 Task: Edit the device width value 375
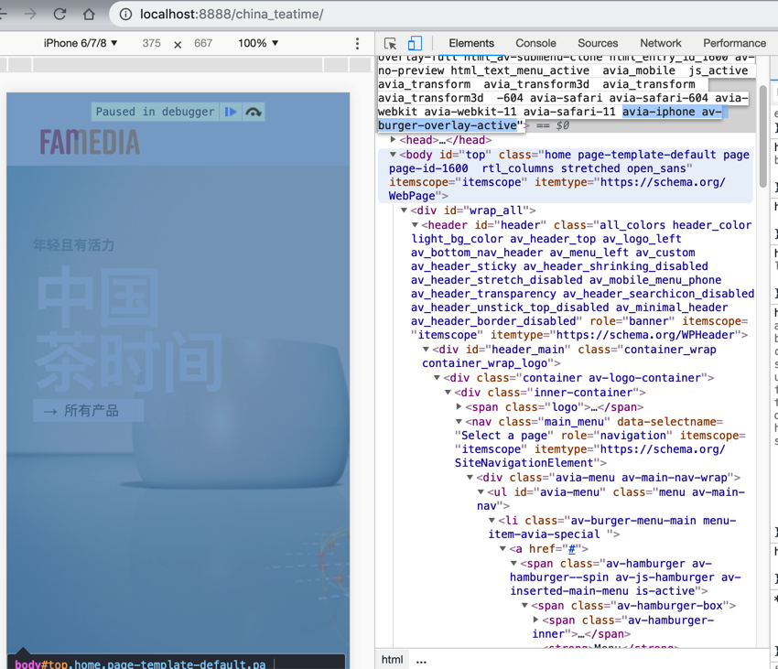point(151,43)
